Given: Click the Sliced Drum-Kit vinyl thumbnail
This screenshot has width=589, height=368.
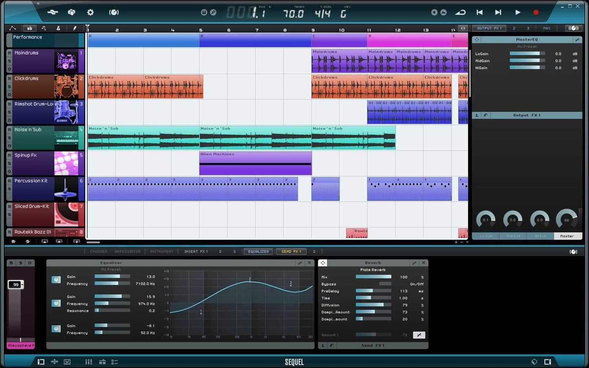Looking at the screenshot, I should [66, 214].
